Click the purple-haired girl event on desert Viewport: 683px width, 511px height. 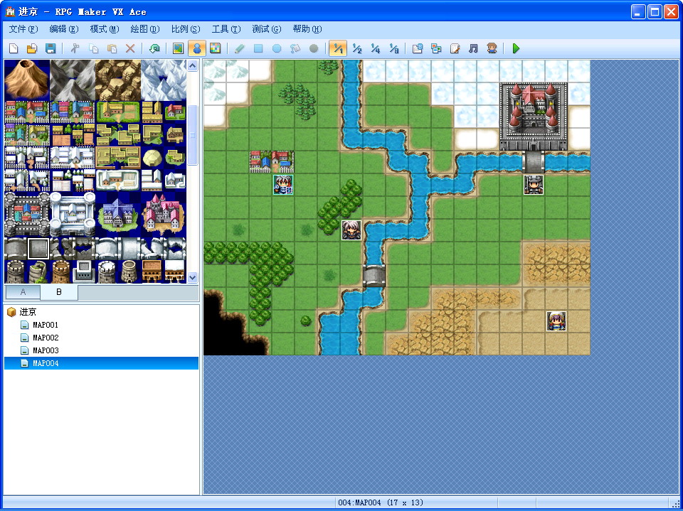point(556,321)
